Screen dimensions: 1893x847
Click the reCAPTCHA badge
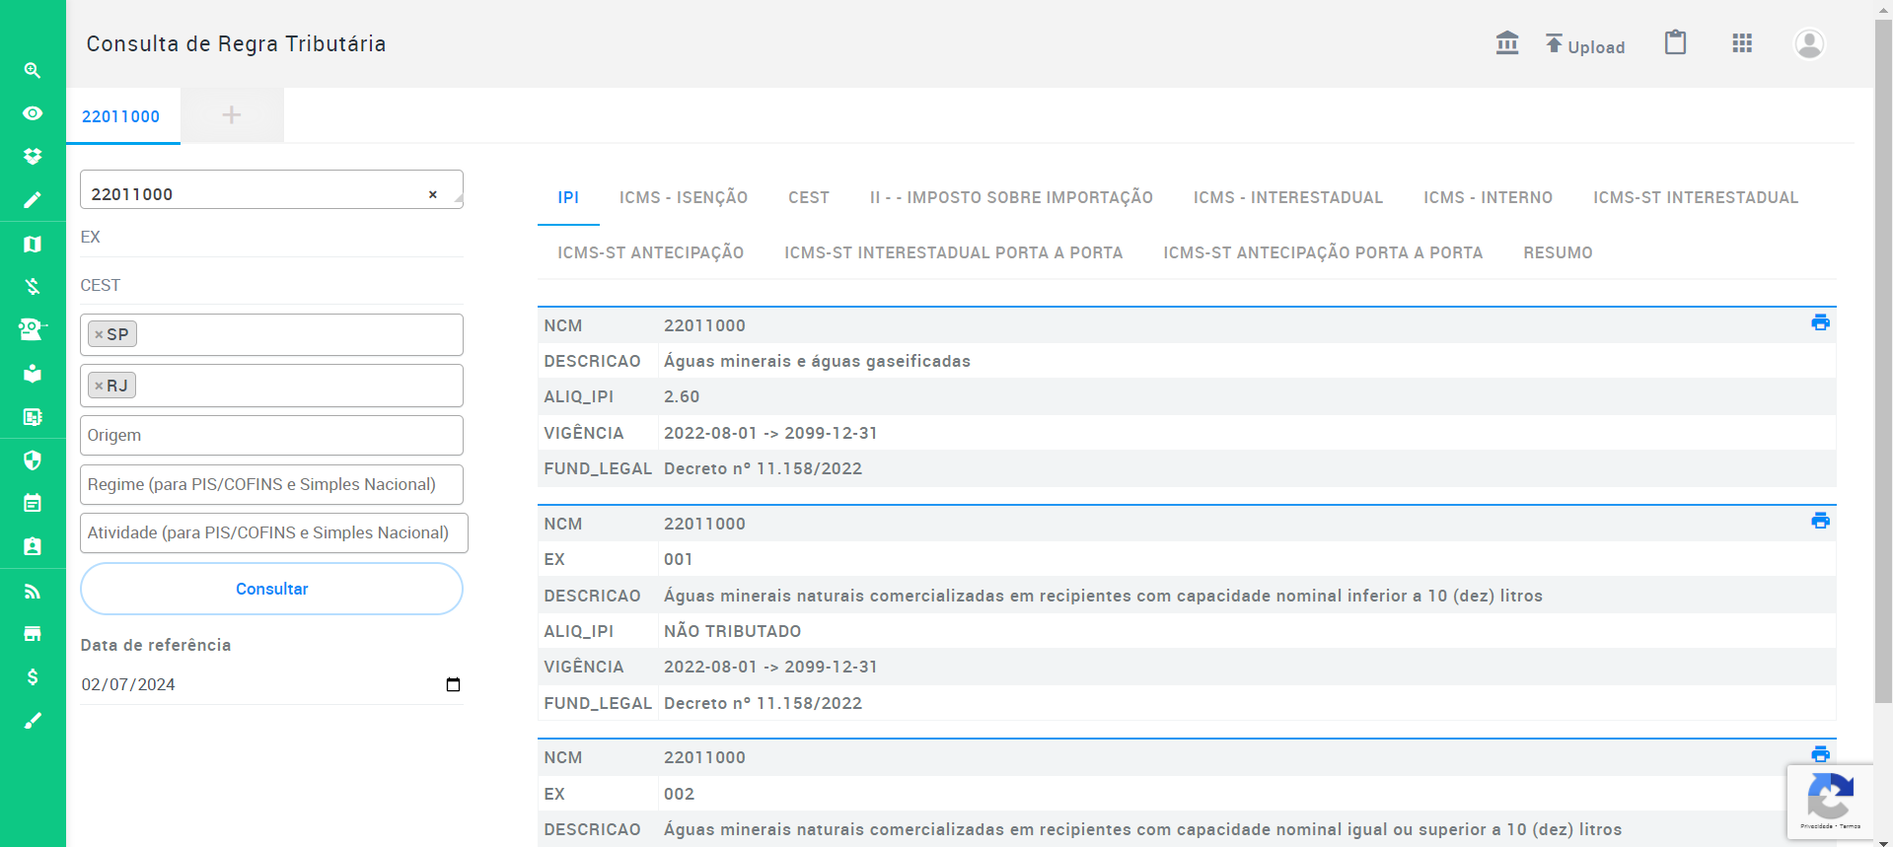pos(1830,802)
